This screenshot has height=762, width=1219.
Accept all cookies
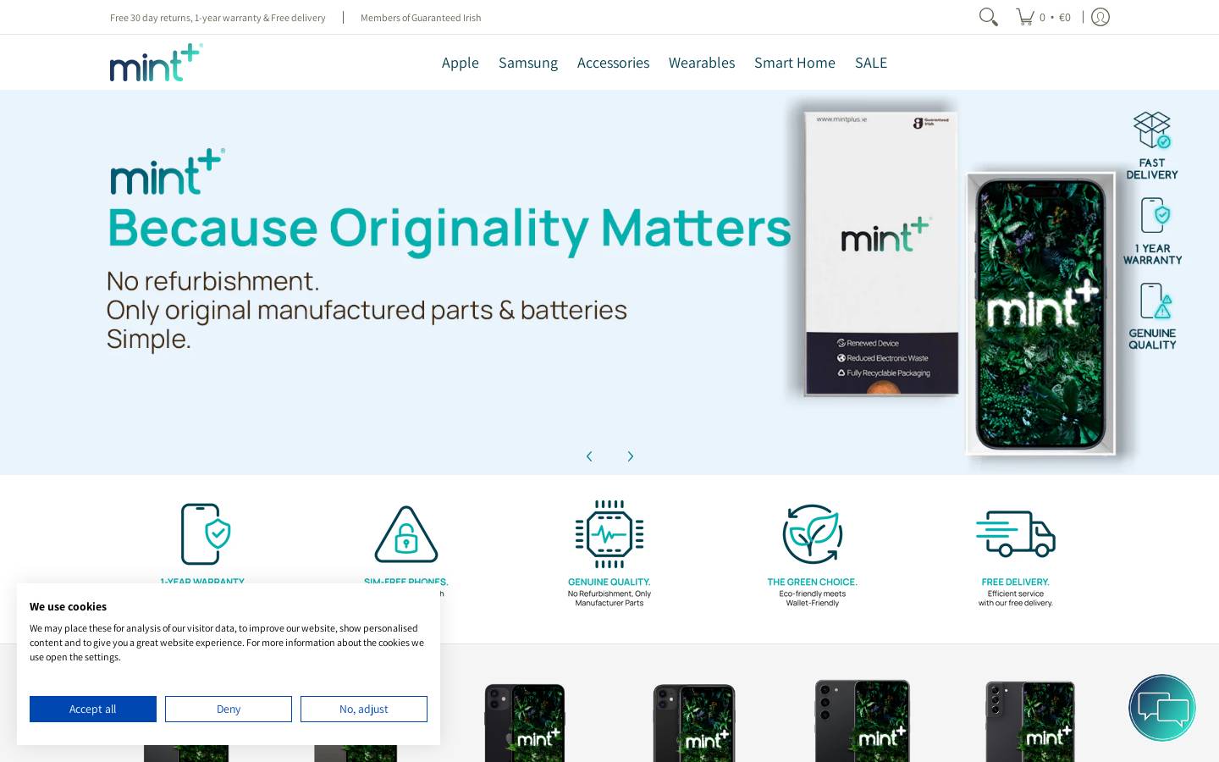[93, 710]
